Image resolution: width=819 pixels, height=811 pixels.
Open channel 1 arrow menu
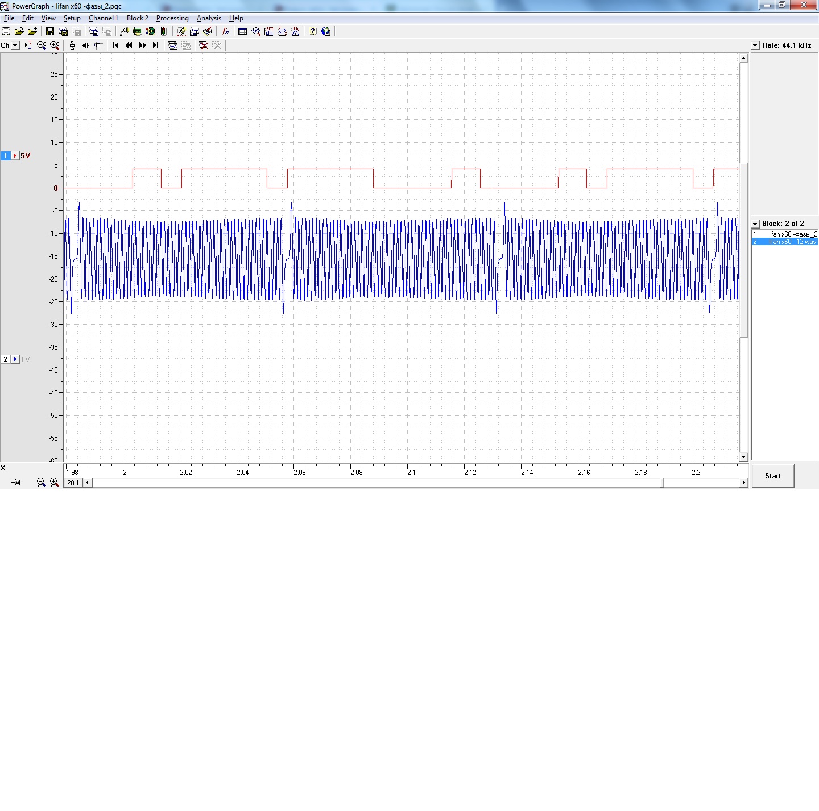coord(15,155)
